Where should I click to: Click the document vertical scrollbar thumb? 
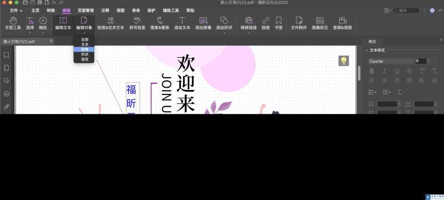pos(359,73)
